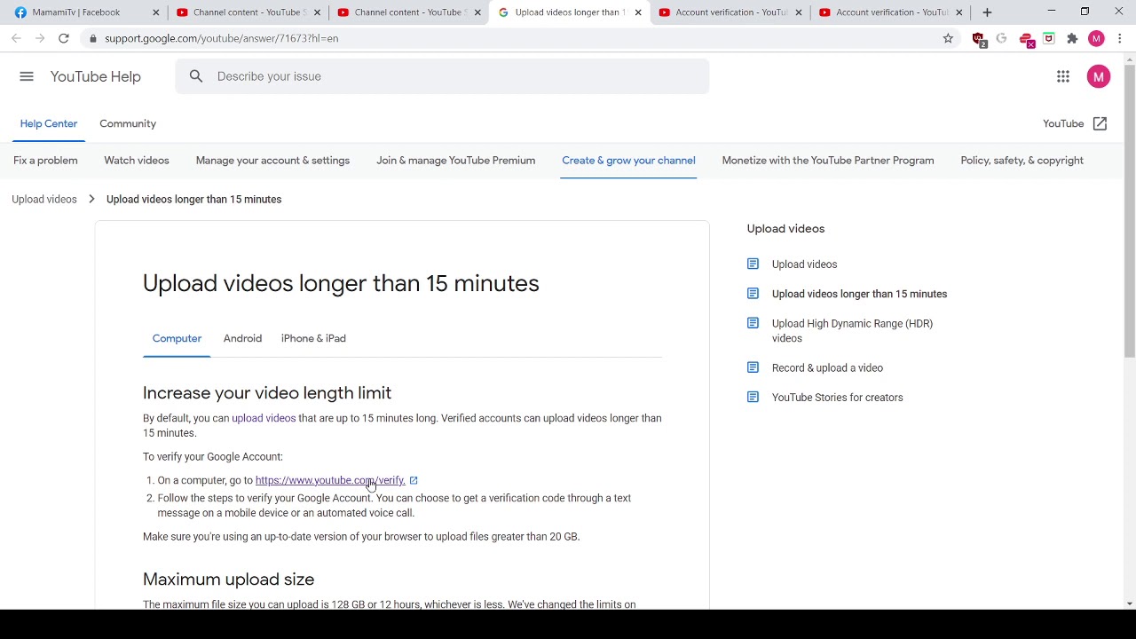1136x639 pixels.
Task: Open Upload videos longer than 15 minutes sidebar item
Action: pyautogui.click(x=859, y=294)
